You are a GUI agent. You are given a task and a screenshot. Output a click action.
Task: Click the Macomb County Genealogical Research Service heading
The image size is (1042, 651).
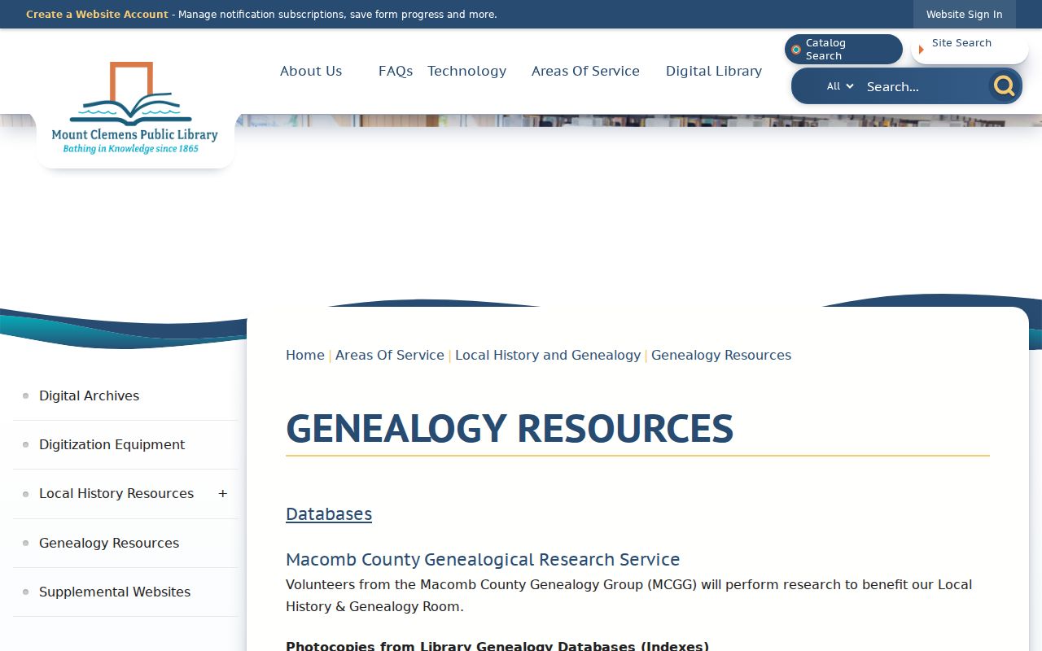483,559
